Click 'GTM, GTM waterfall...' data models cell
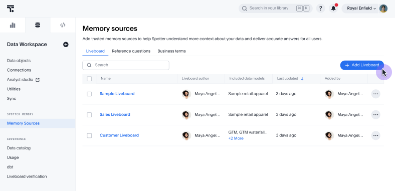Viewport: 395px width, 191px height. pyautogui.click(x=248, y=132)
